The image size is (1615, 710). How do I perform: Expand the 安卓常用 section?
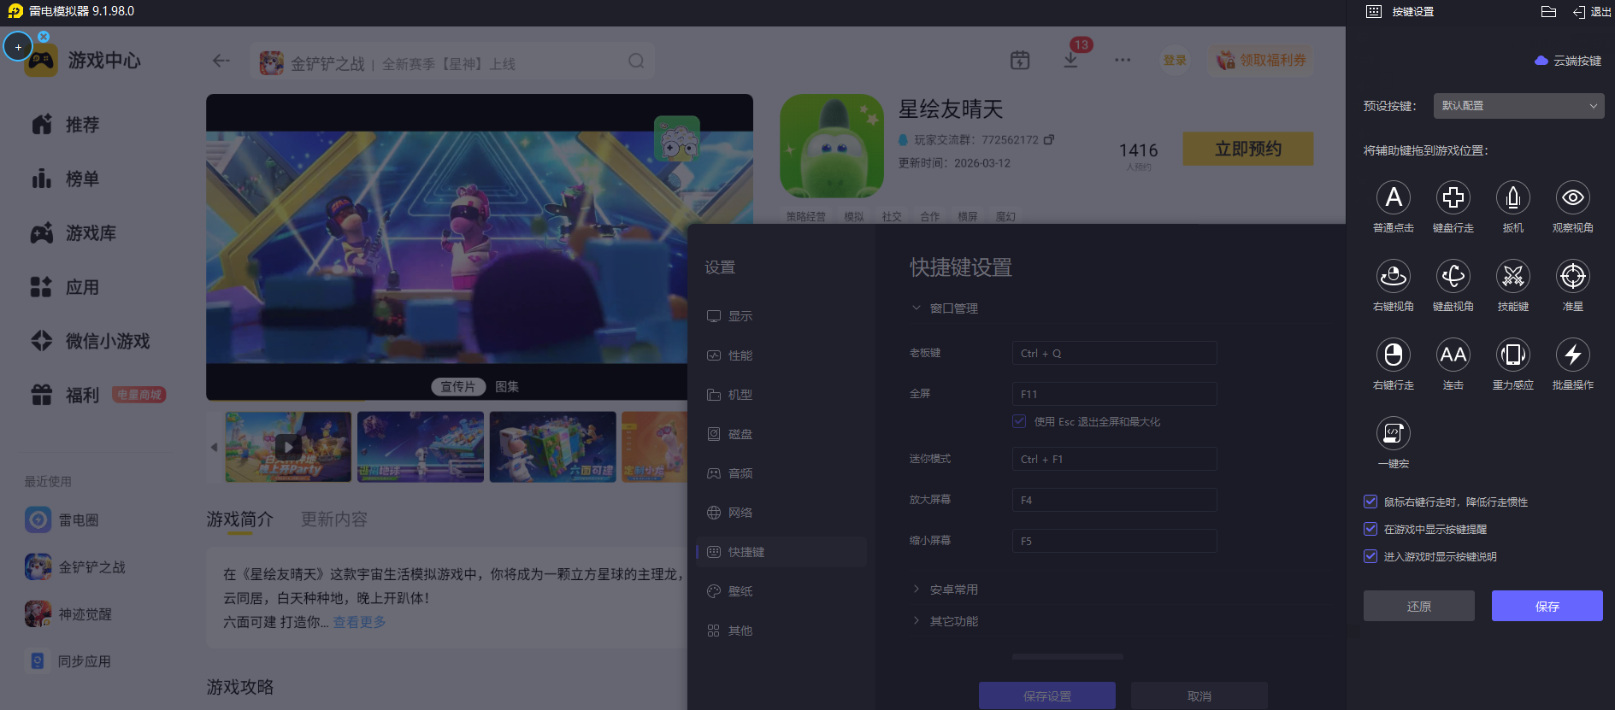[x=953, y=590]
